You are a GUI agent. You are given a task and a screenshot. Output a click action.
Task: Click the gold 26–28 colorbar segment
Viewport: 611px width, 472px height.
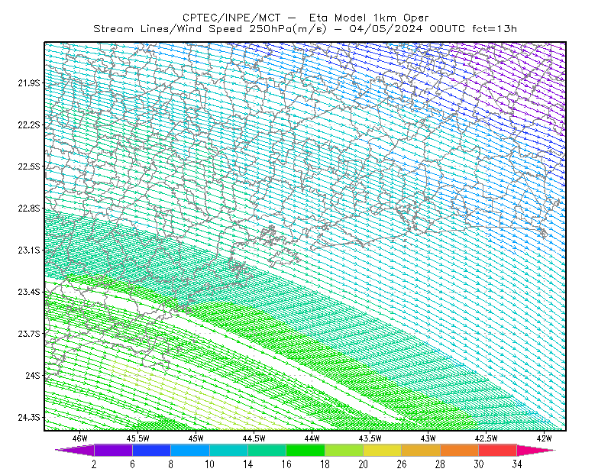421,450
